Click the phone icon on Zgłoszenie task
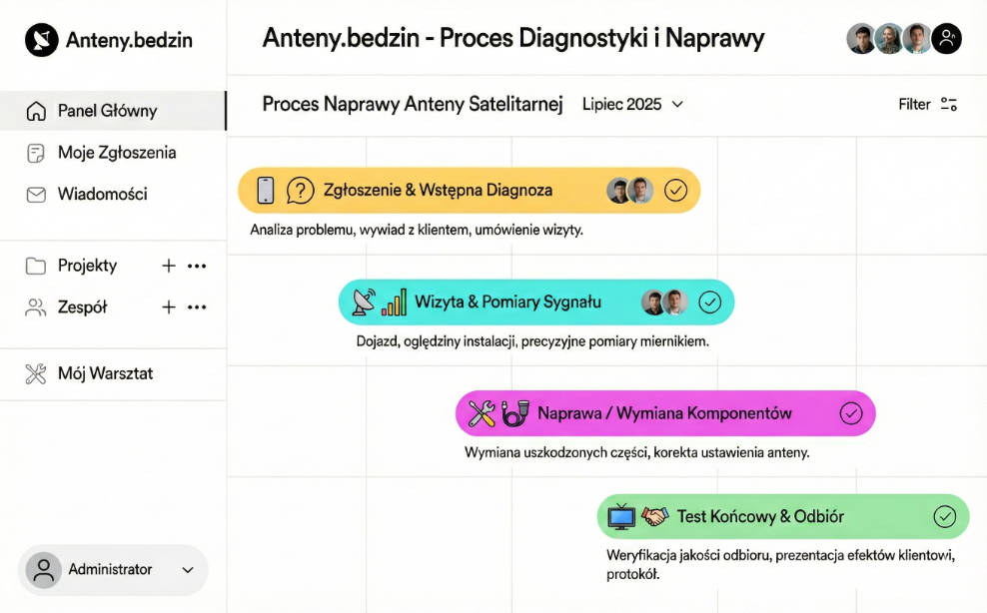 point(266,190)
